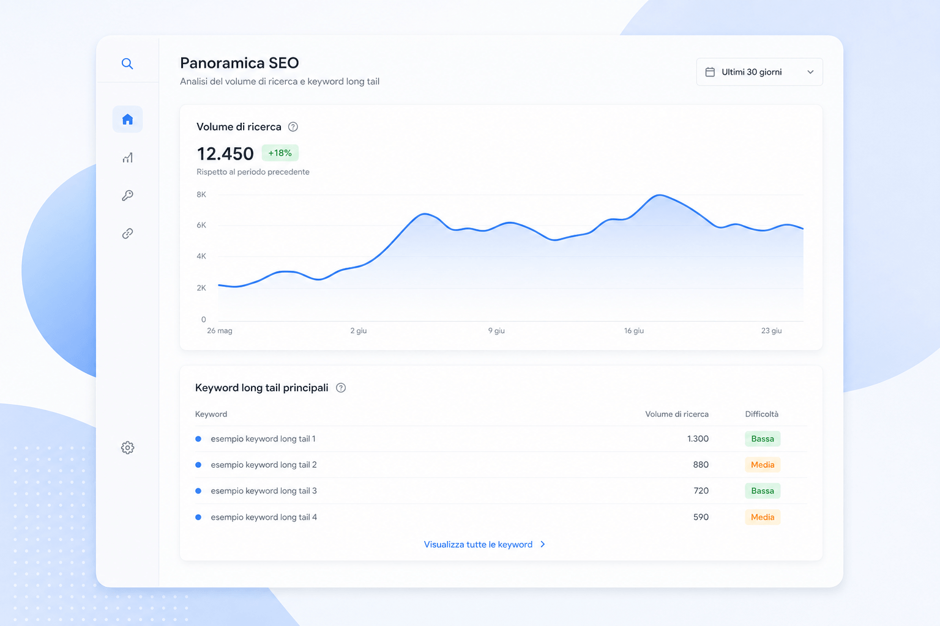The width and height of the screenshot is (940, 626).
Task: Click the 590 volume value
Action: coord(701,517)
